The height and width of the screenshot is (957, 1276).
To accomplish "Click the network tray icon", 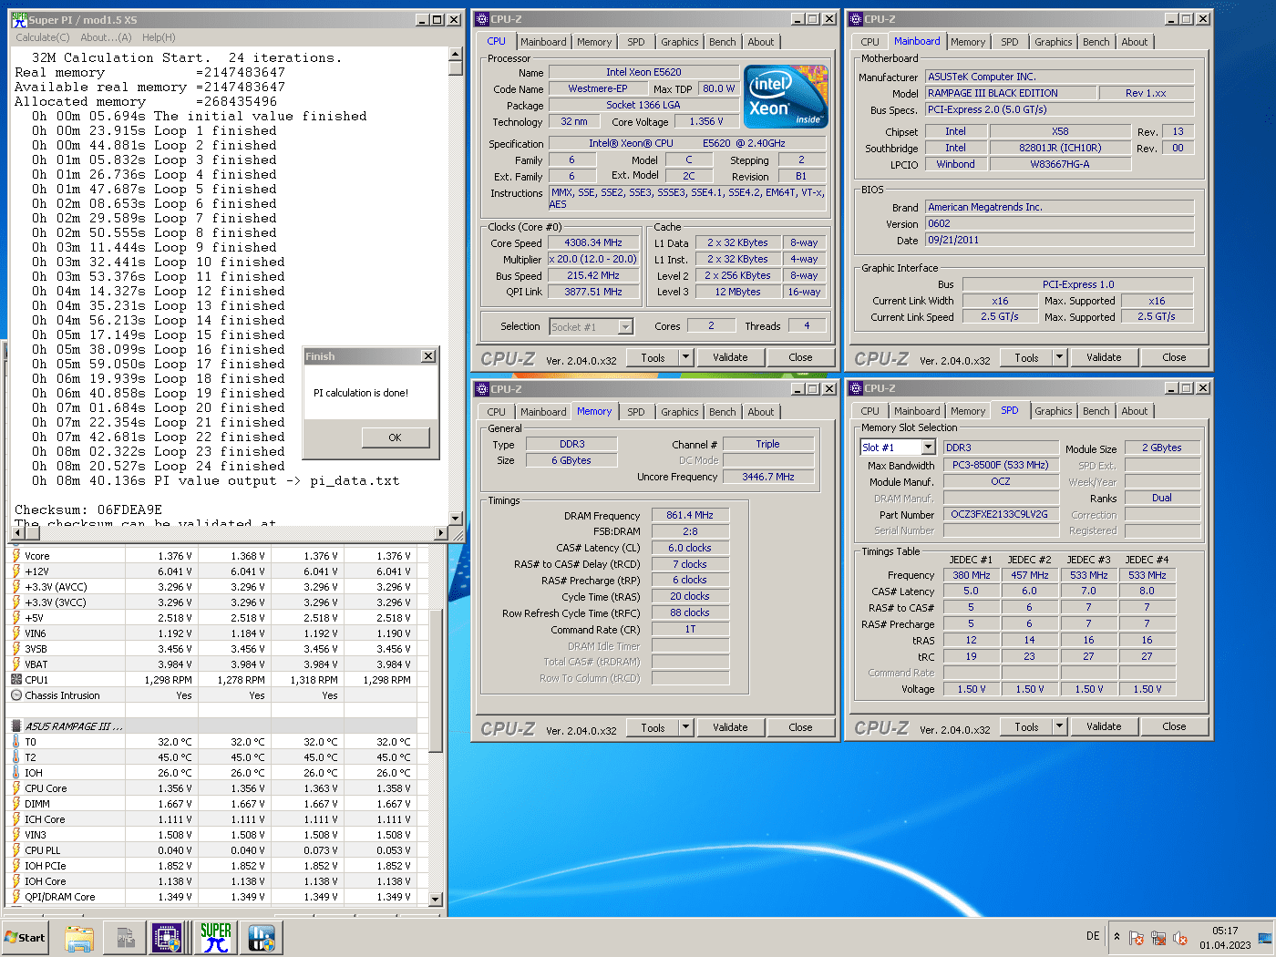I will click(x=1158, y=938).
